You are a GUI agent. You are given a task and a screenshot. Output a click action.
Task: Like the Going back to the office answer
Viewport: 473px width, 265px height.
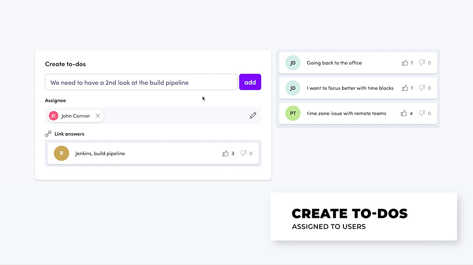(x=405, y=63)
